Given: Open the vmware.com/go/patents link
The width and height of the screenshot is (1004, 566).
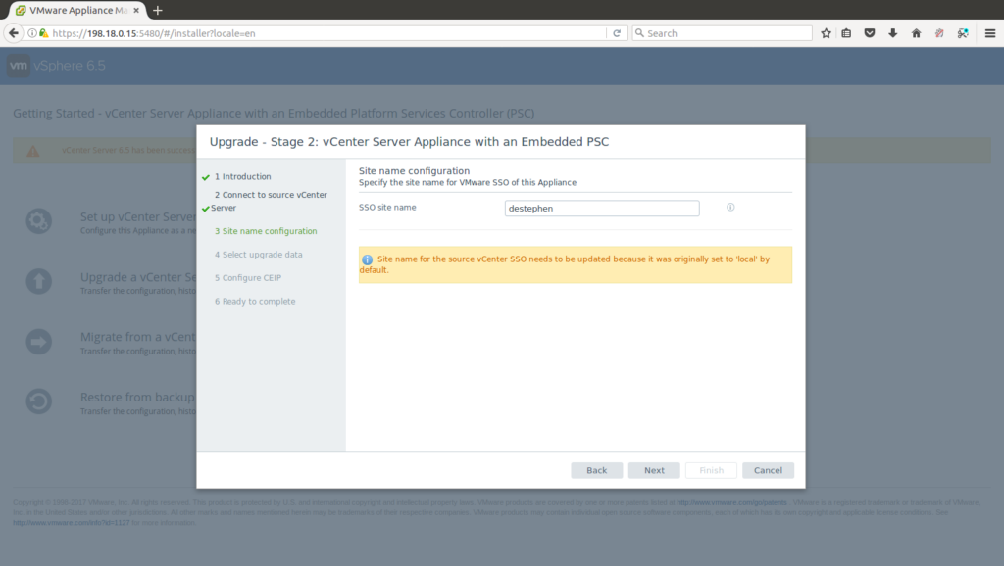Looking at the screenshot, I should [731, 502].
